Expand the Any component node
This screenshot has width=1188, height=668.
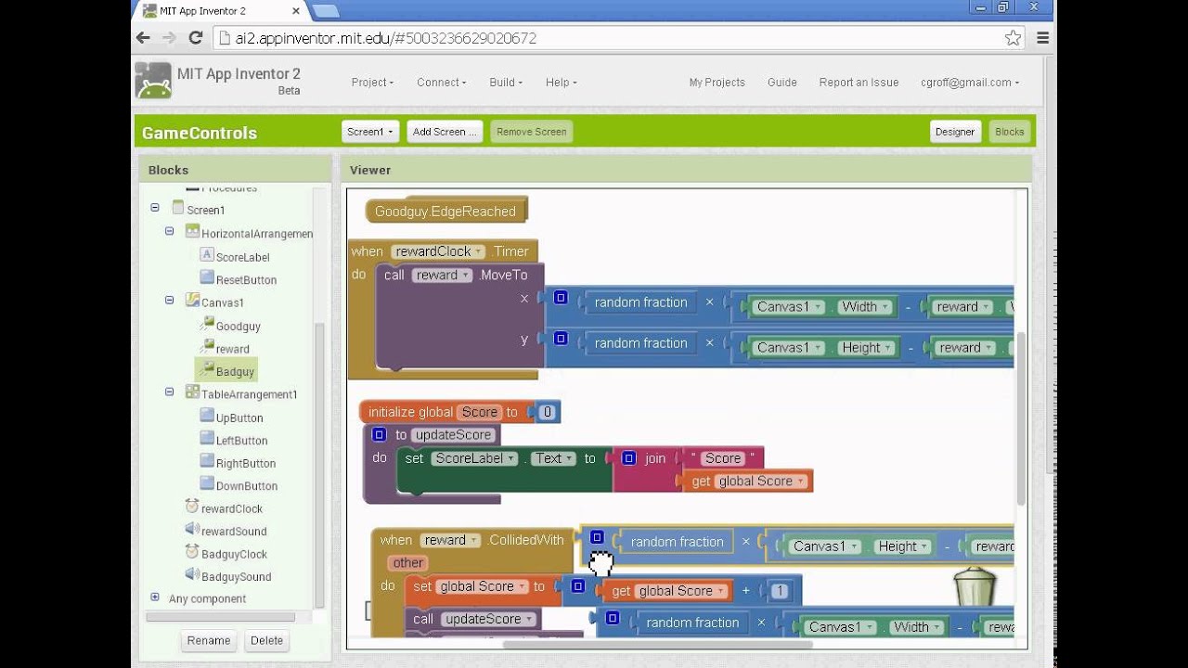[155, 597]
